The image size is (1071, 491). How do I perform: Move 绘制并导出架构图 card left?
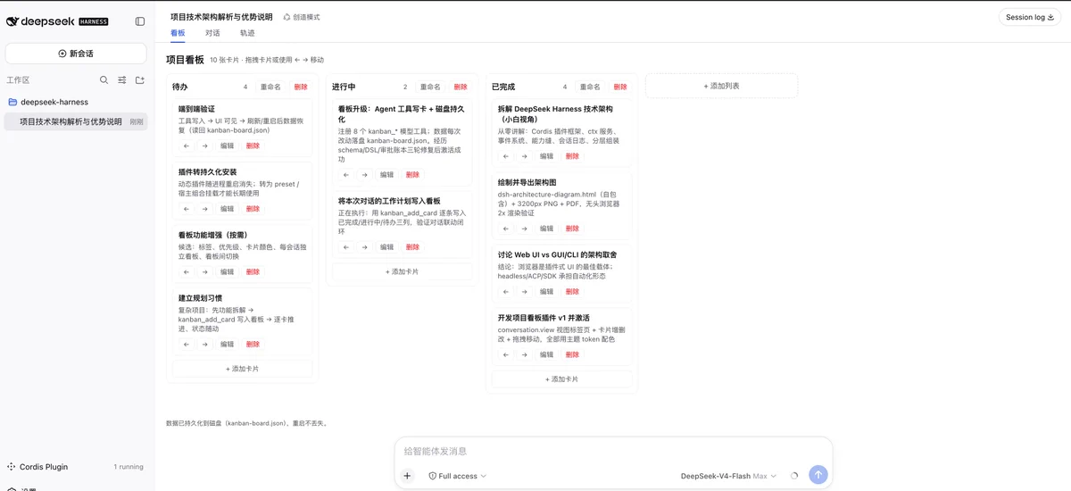[x=506, y=229]
